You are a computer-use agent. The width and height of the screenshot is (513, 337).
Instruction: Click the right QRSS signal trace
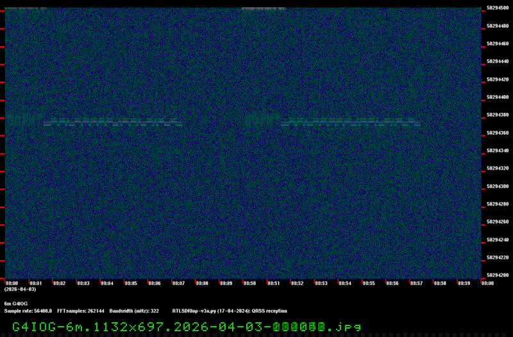click(333, 120)
